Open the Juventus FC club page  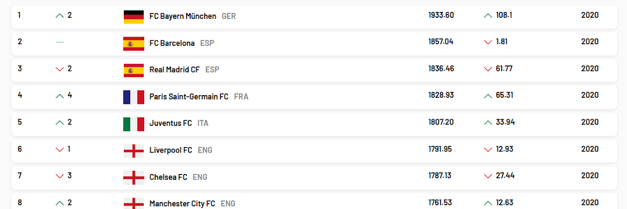[170, 123]
